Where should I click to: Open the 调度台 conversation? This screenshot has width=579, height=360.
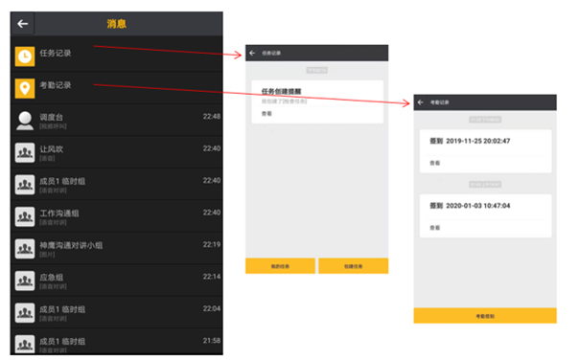(117, 121)
